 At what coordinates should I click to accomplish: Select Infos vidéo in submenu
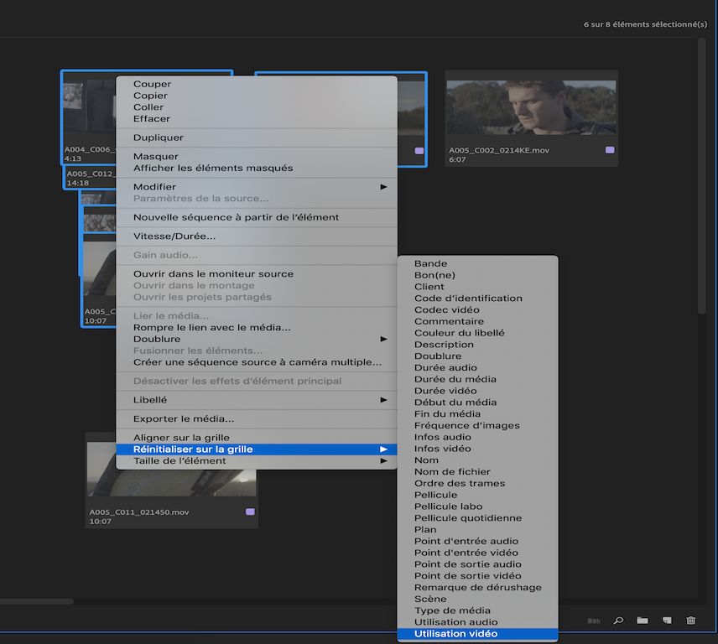477,449
